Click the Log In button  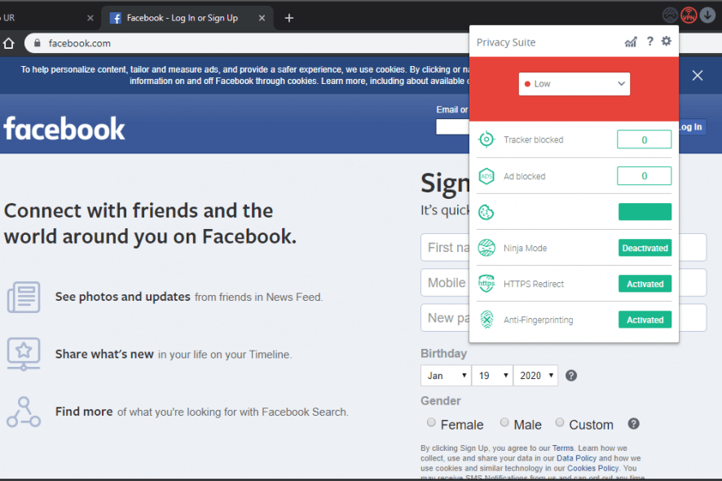(x=692, y=126)
